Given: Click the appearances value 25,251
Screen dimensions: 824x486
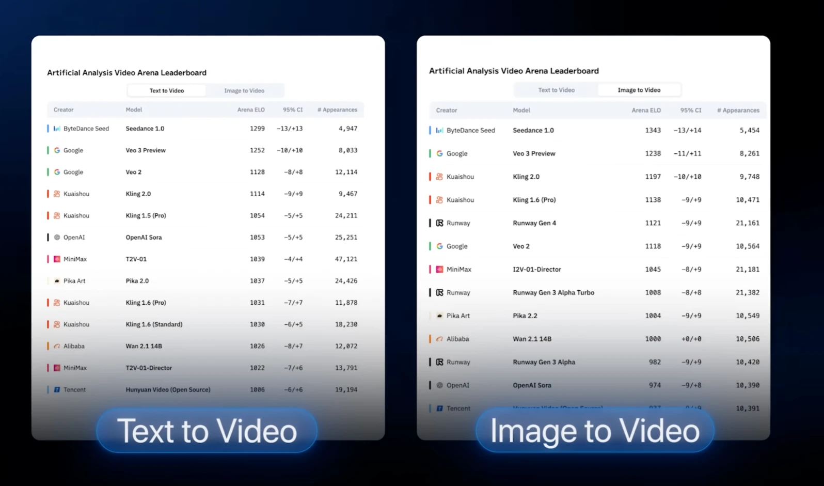Looking at the screenshot, I should tap(346, 237).
